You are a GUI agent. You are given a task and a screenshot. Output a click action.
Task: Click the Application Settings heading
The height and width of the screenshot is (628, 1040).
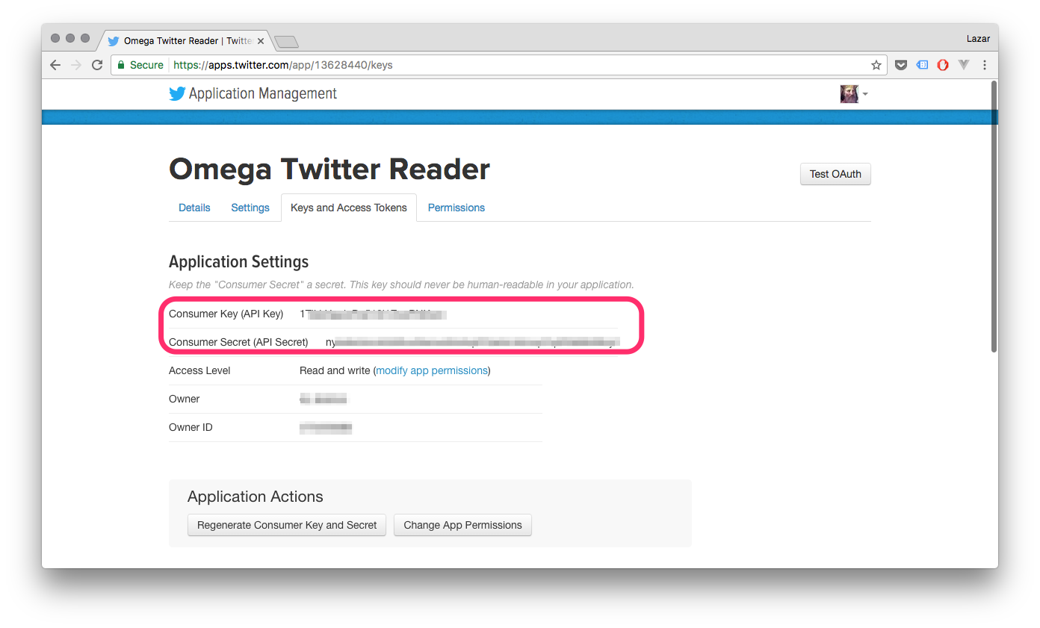[238, 262]
